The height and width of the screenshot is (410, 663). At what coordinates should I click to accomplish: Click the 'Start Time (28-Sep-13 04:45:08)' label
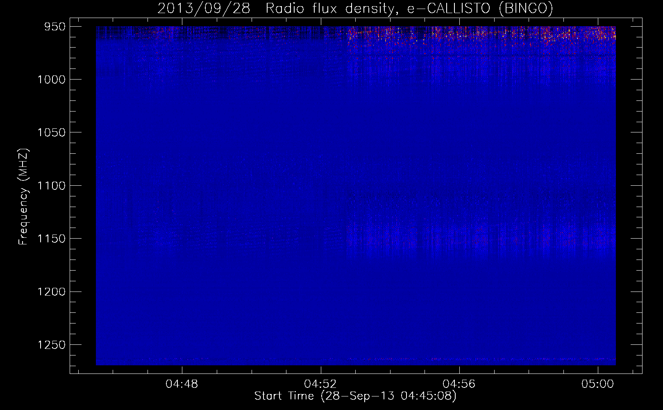click(x=355, y=396)
